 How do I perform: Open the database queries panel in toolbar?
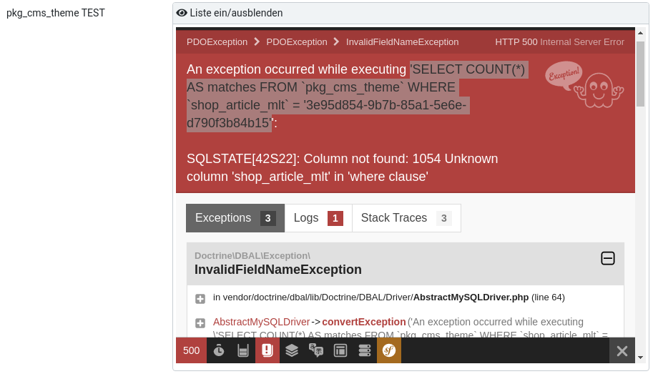[x=365, y=350]
